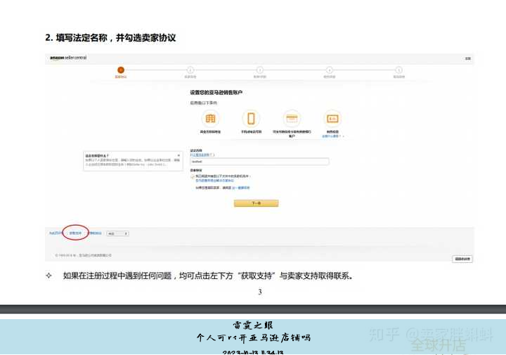
Task: Click the Amazon Seller Central logo
Action: coord(68,58)
